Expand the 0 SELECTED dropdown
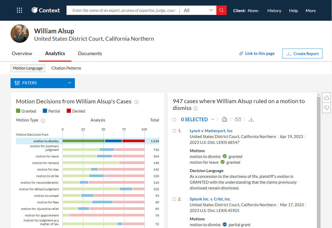 coord(213,119)
